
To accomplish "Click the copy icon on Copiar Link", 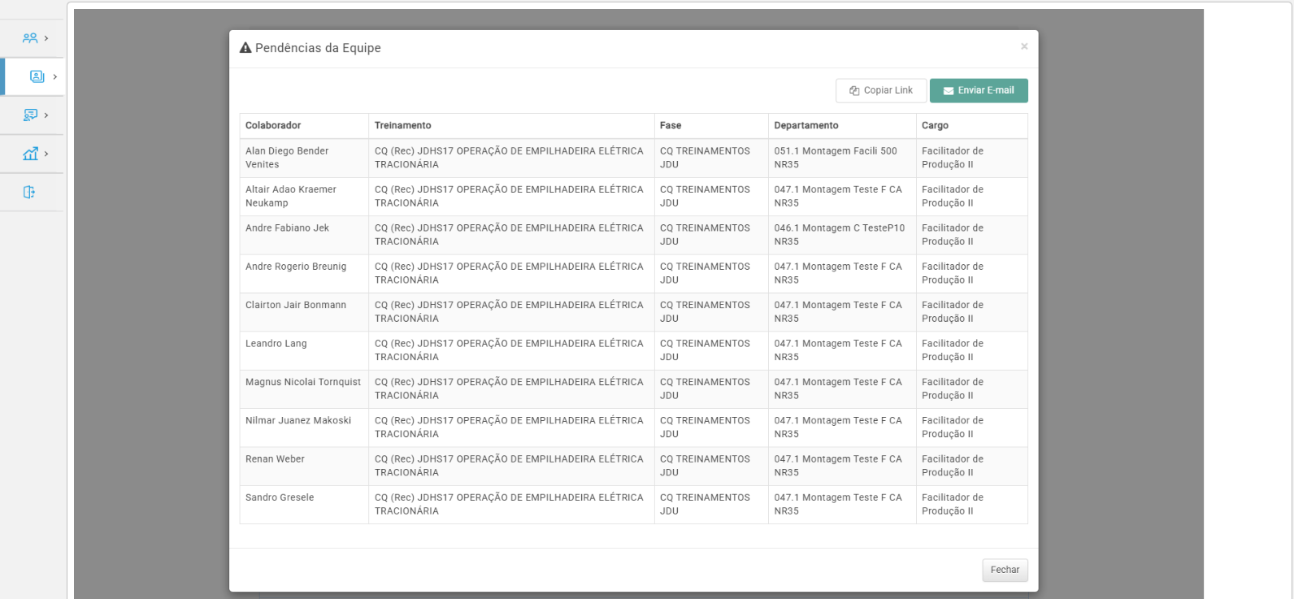I will point(854,91).
